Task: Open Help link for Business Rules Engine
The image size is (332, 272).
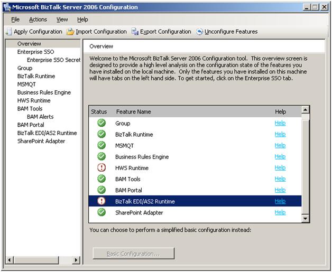Action: coord(280,157)
